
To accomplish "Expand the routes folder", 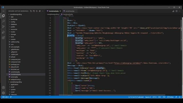I will (x=13, y=32).
